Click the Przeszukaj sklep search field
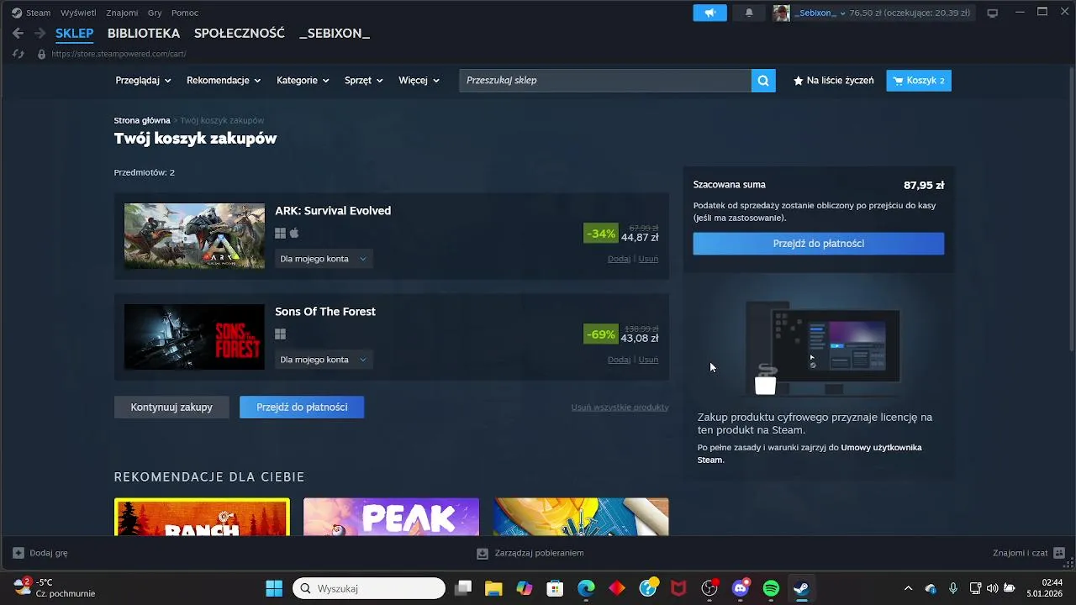The width and height of the screenshot is (1076, 605). click(x=605, y=81)
